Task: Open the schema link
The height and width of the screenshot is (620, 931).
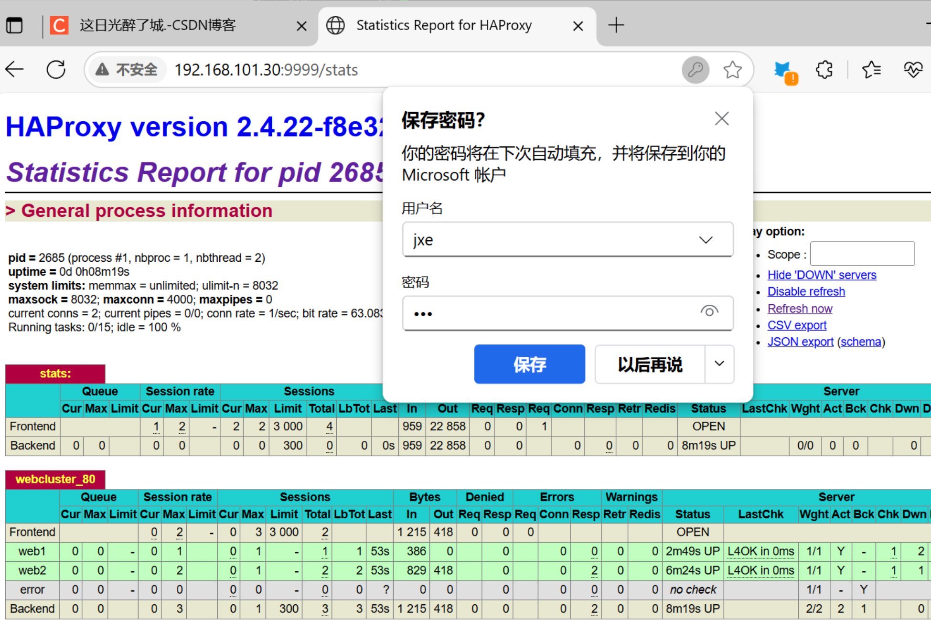Action: pos(861,342)
